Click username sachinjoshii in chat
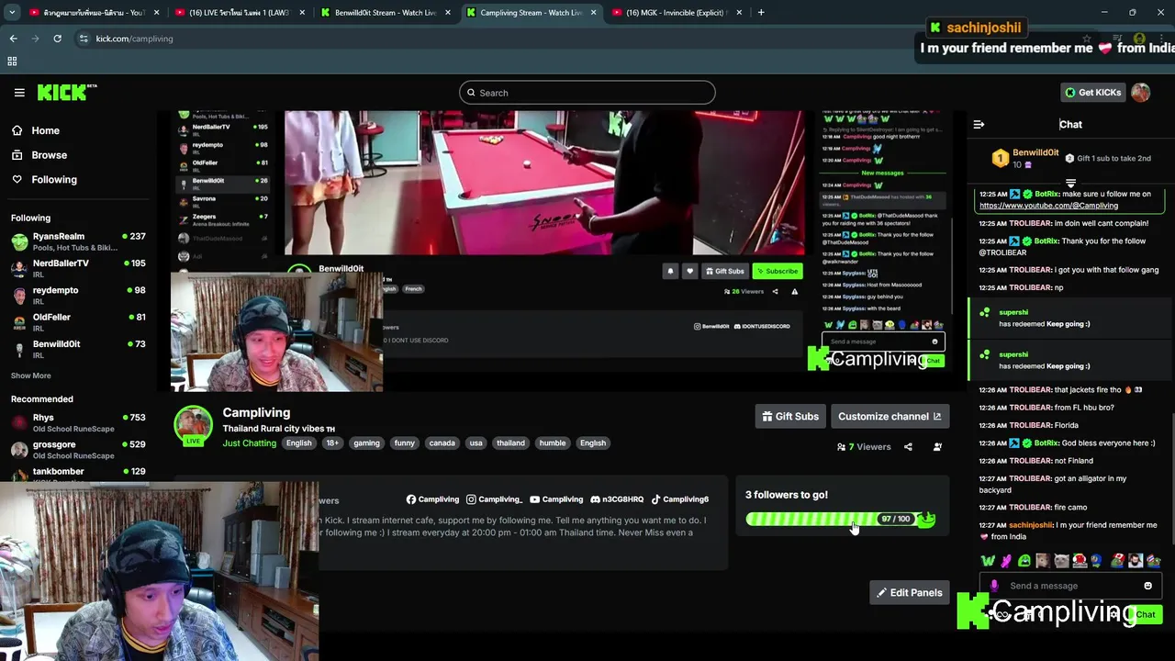 pos(1031,525)
